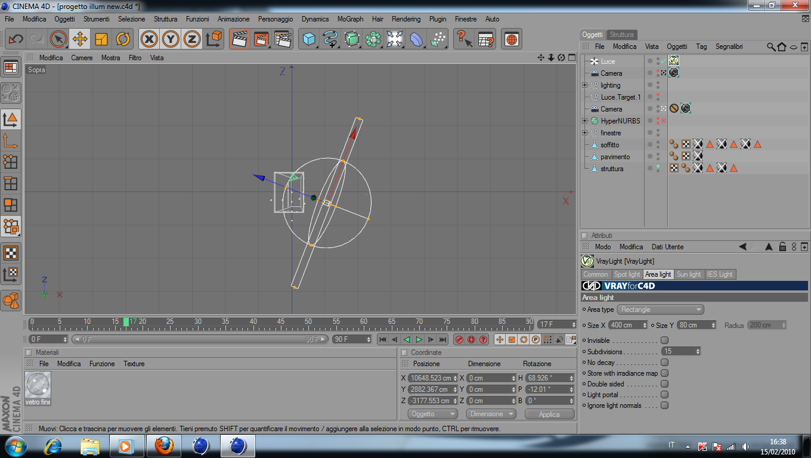Image resolution: width=811 pixels, height=458 pixels.
Task: Select the Rotate tool icon
Action: (123, 39)
